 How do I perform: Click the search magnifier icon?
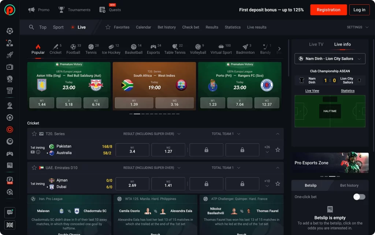(x=31, y=27)
